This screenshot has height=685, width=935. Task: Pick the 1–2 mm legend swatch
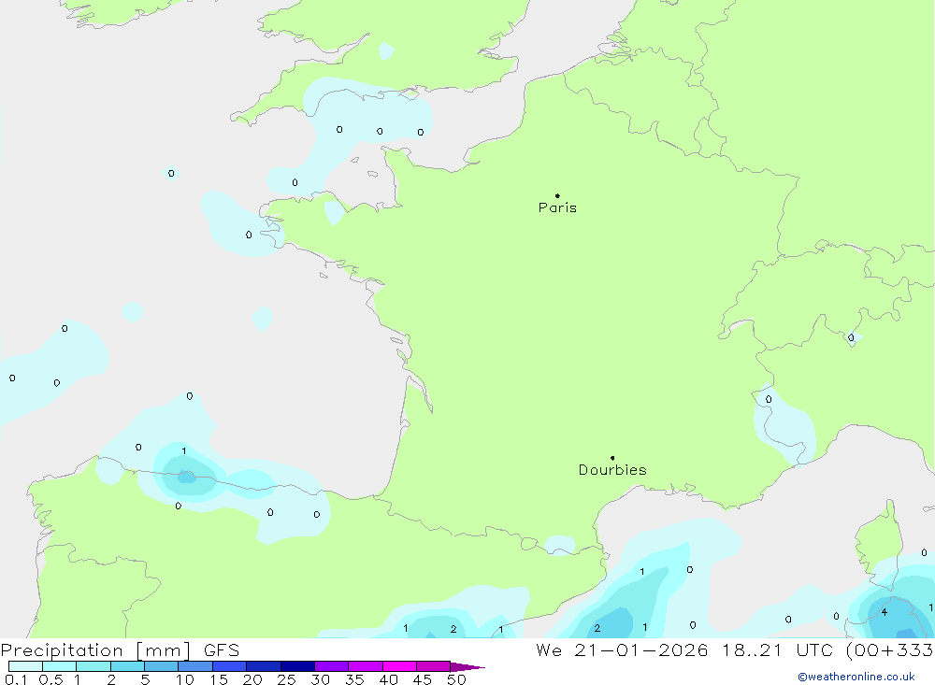[x=93, y=666]
